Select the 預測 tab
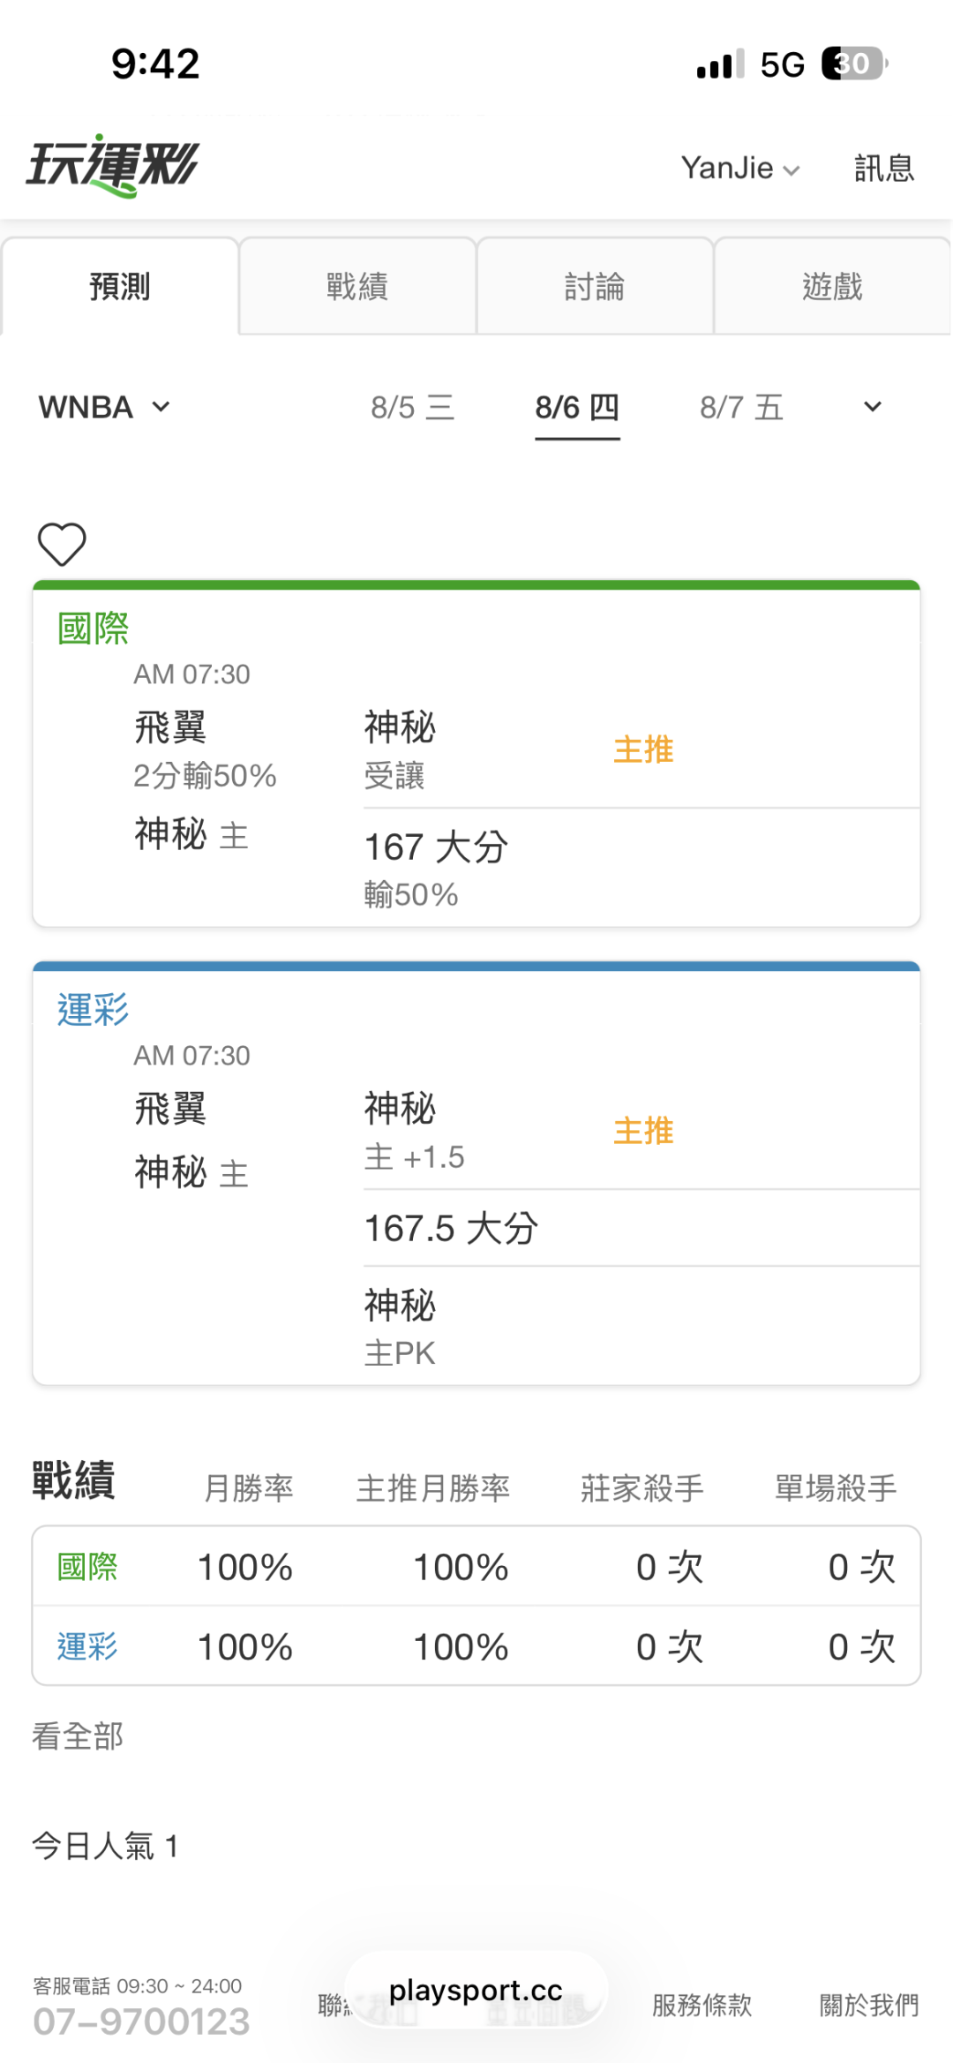The width and height of the screenshot is (953, 2063). tap(120, 286)
